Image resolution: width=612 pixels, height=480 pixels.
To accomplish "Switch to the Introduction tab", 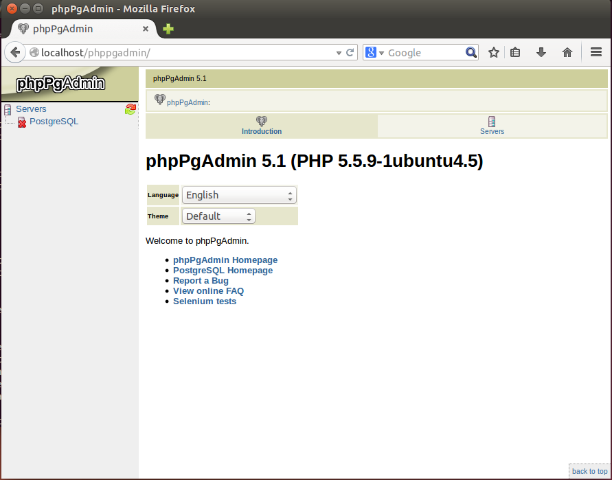I will click(x=262, y=126).
